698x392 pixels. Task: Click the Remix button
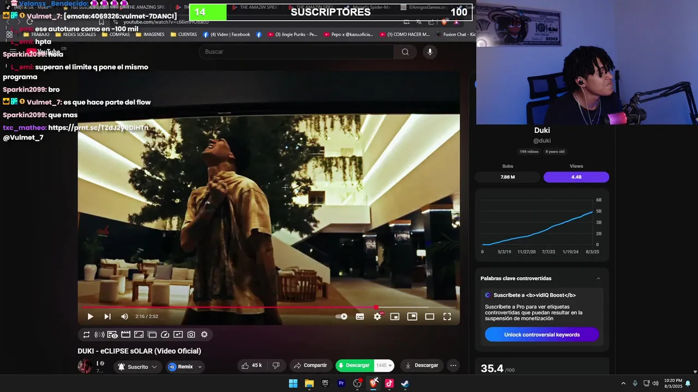(181, 367)
